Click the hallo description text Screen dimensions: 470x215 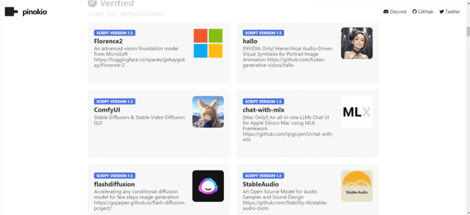(x=288, y=57)
